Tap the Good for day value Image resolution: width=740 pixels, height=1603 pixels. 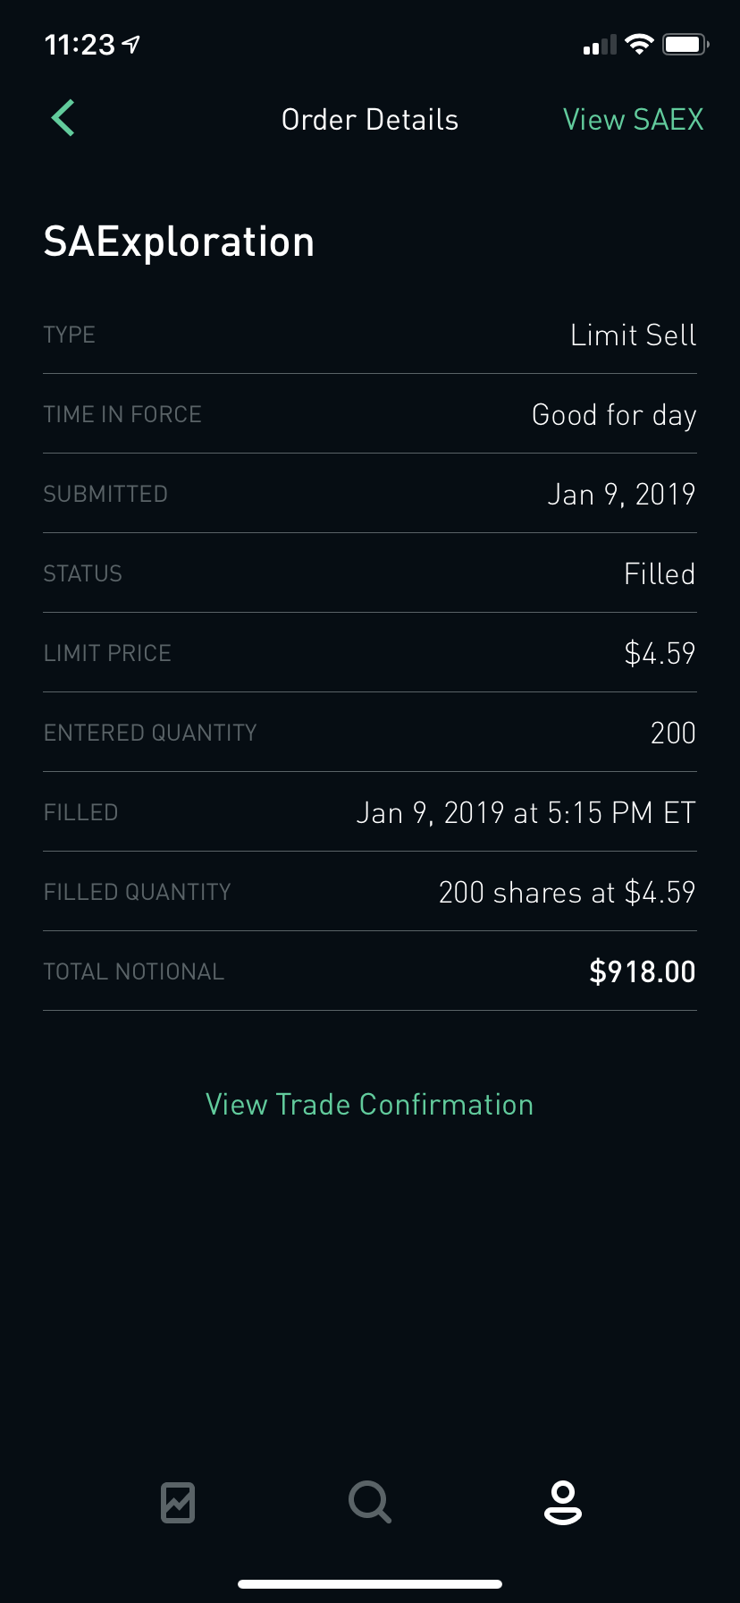[613, 415]
